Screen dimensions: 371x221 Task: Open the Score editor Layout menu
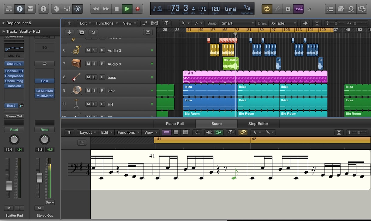(x=88, y=132)
